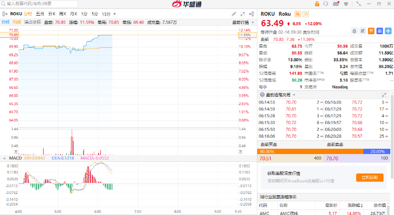Click the 换手率 value 13.00%
The image size is (394, 215).
tap(295, 60)
